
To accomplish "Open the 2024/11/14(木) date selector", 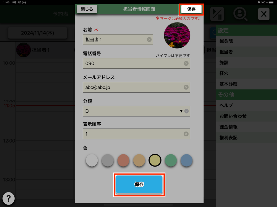I will pos(38,33).
